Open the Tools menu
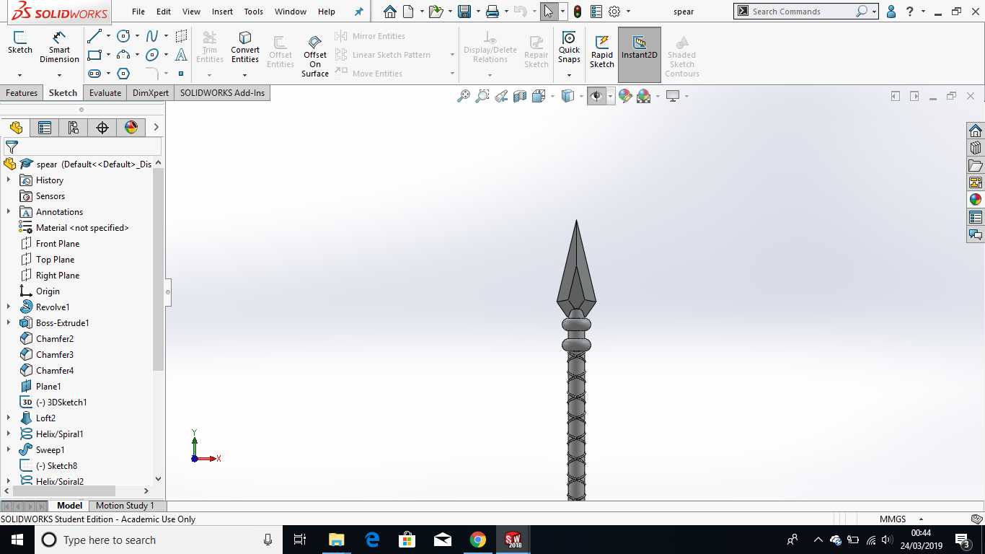This screenshot has width=985, height=554. coord(253,12)
